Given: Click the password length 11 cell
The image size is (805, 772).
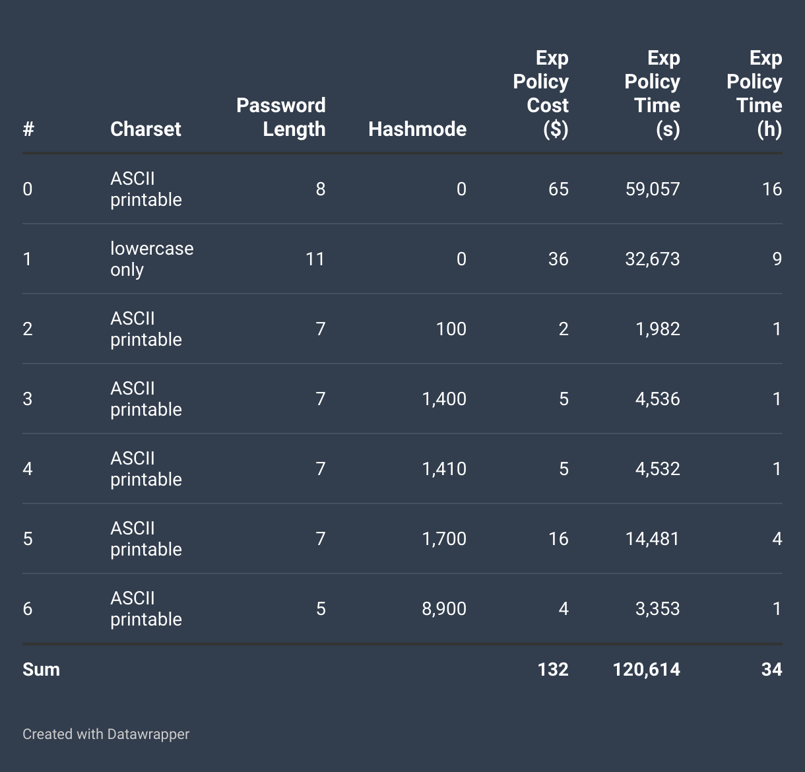Looking at the screenshot, I should tap(315, 259).
